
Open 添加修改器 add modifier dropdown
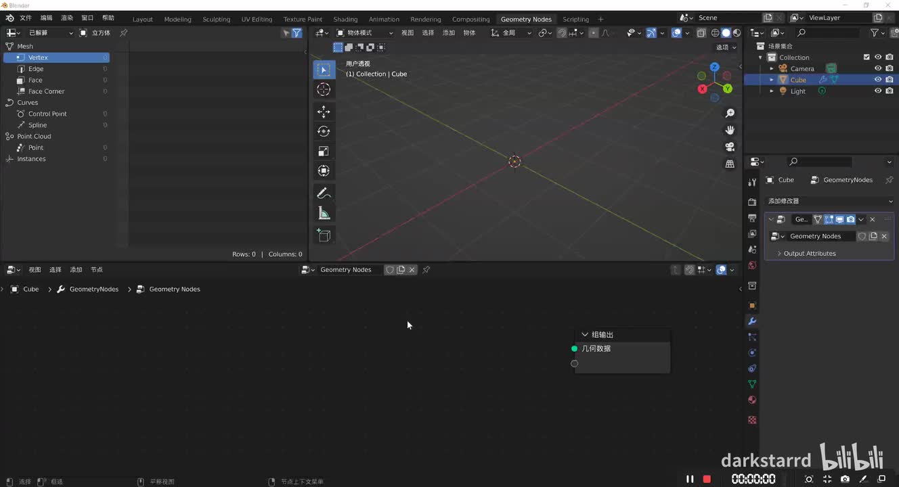[x=829, y=201]
